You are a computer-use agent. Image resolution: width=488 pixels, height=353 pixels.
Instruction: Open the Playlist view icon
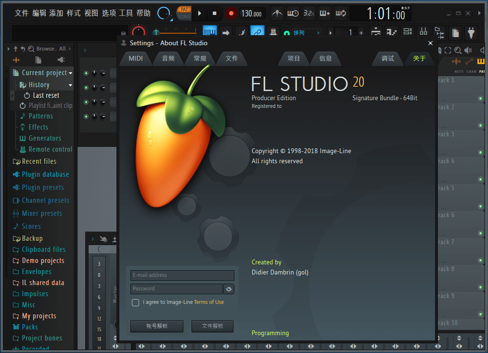coord(376,32)
